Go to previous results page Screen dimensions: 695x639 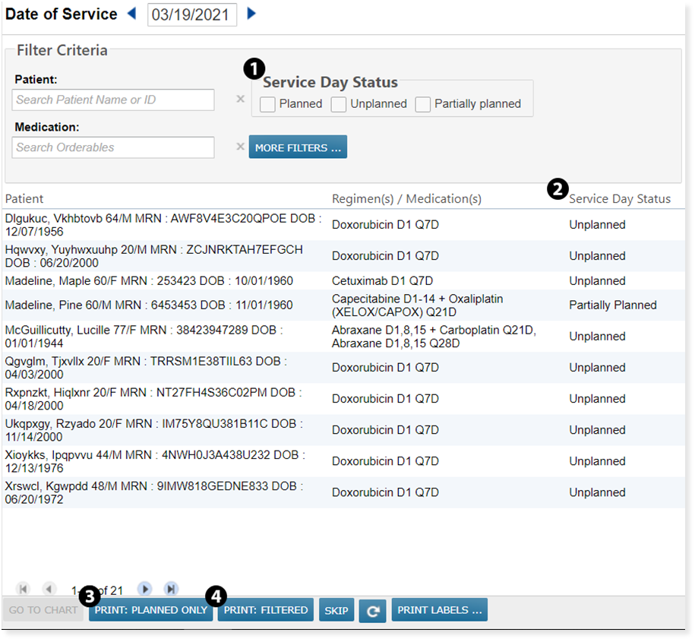pos(49,589)
